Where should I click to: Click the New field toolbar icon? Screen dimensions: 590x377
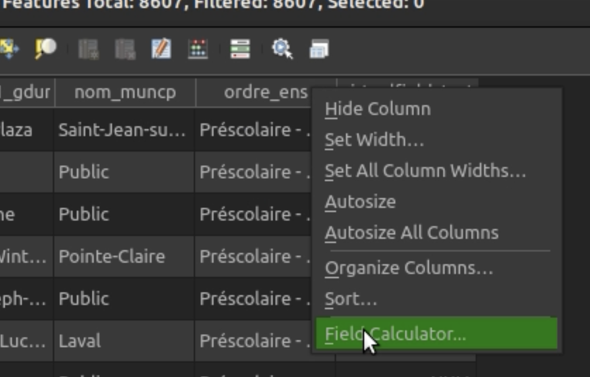click(89, 49)
